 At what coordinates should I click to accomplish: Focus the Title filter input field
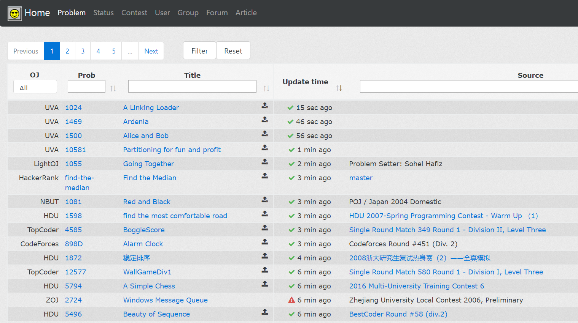coord(192,86)
